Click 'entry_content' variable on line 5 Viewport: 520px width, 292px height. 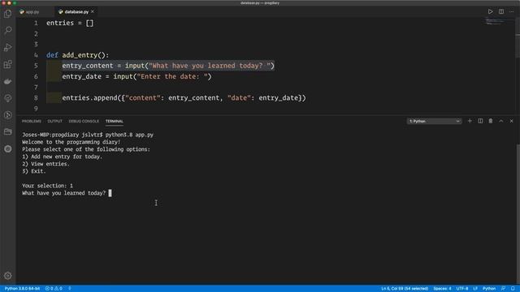click(88, 66)
